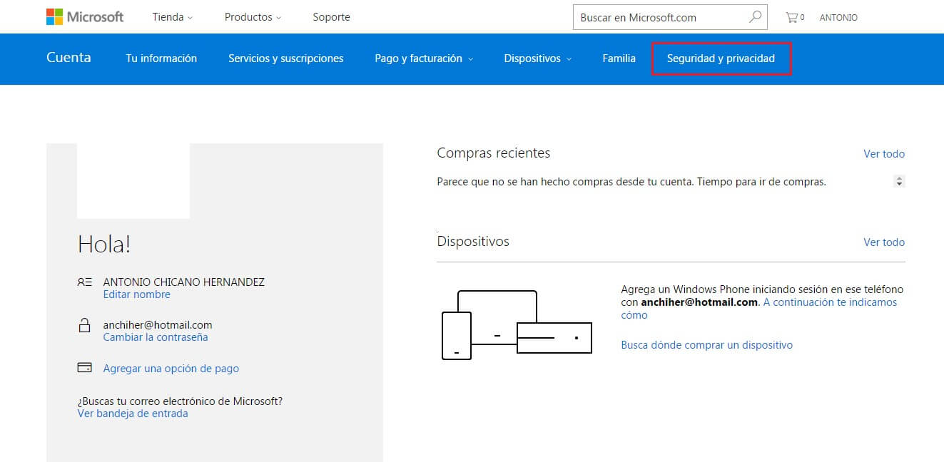Screen dimensions: 944x462
Task: Click Ver todo beside Compras recientes
Action: tap(884, 154)
